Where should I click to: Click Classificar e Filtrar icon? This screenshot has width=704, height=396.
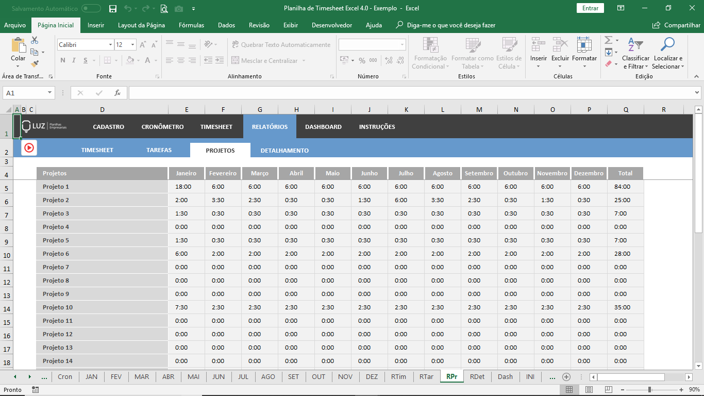click(635, 45)
